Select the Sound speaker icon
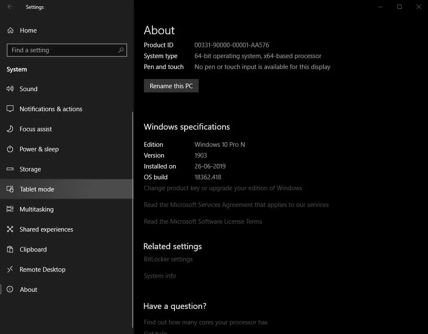 pyautogui.click(x=10, y=89)
